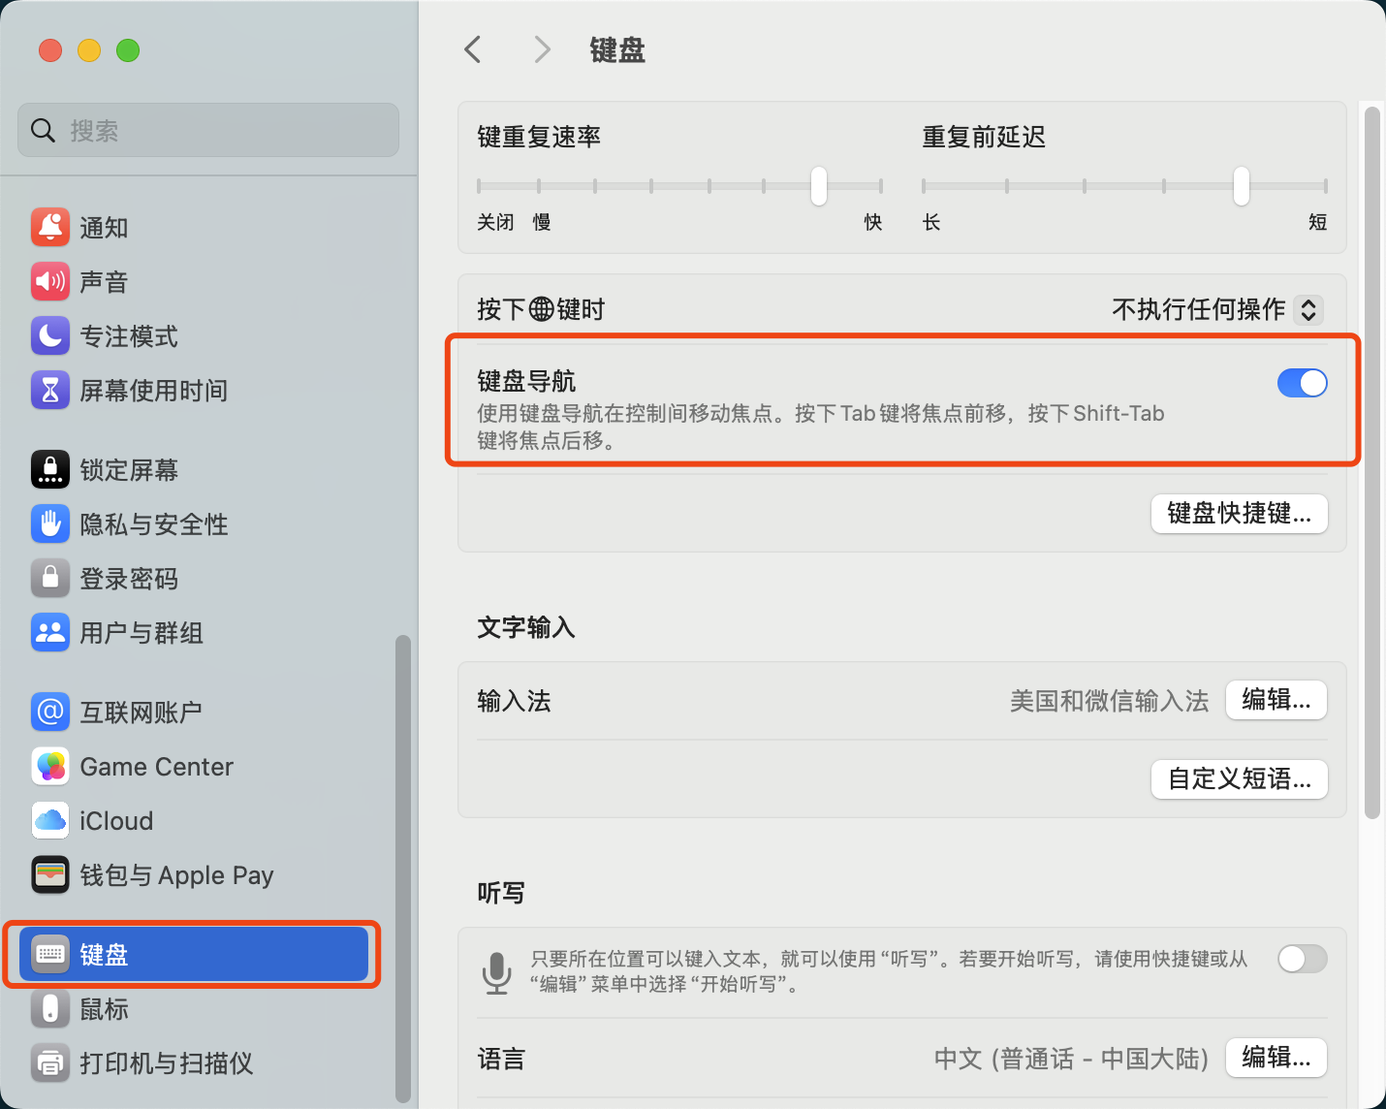Disable the 键盘导航 toggle switch
Screen dimensions: 1386x1109
click(x=1302, y=383)
